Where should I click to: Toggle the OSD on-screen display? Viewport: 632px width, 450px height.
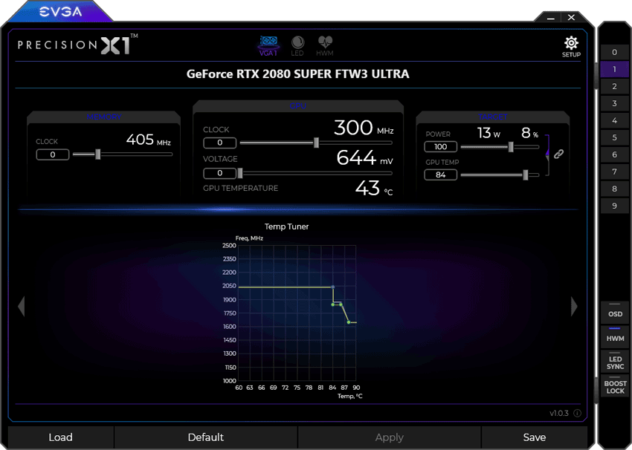tap(615, 312)
